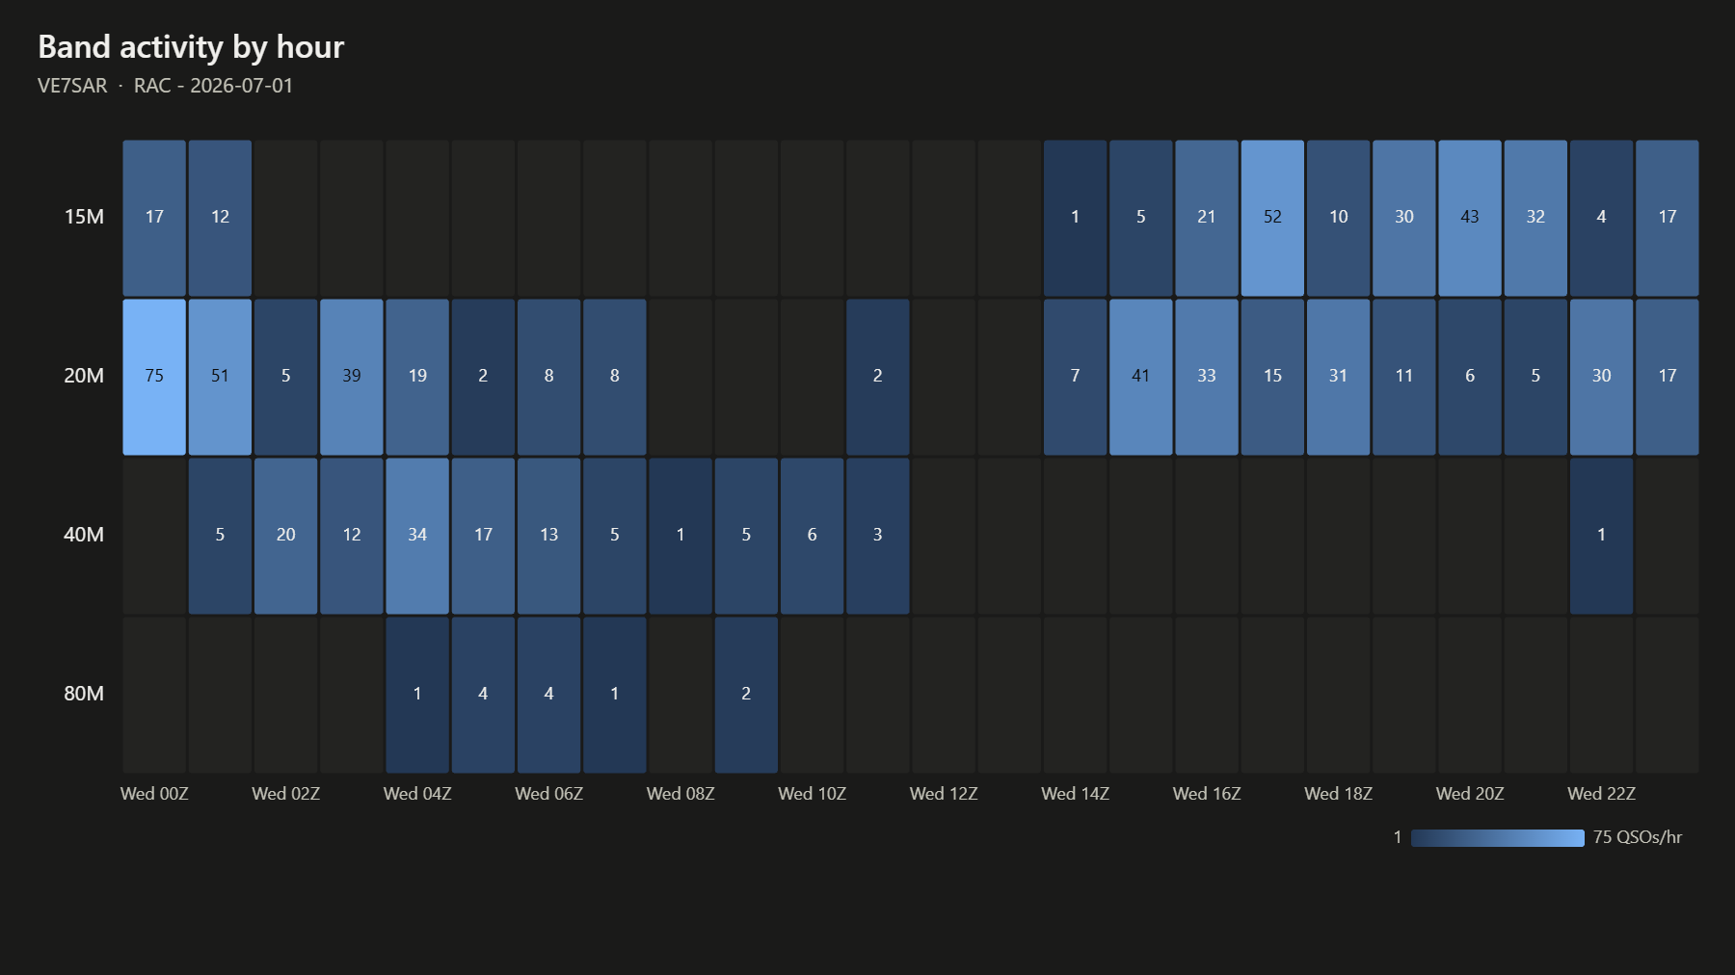Click the Wed 00Z axis label
This screenshot has width=1735, height=975.
click(154, 794)
